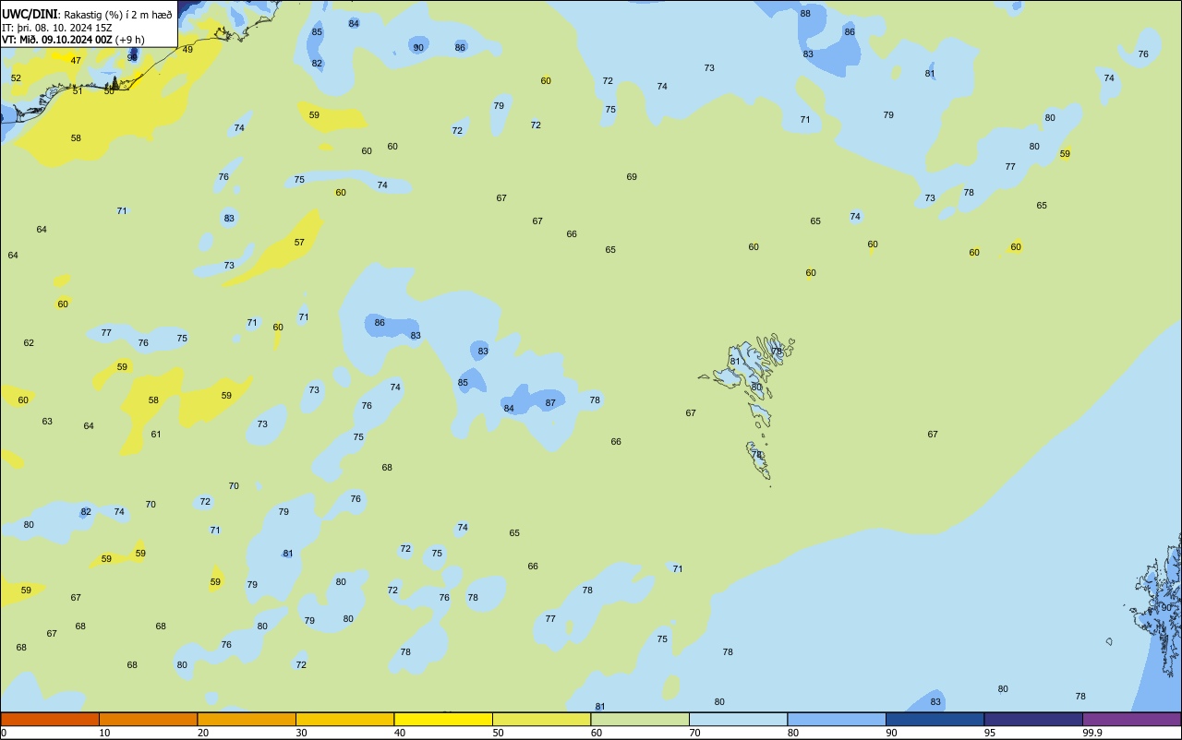This screenshot has width=1182, height=740.
Task: Click the '40' legend label
Action: click(400, 733)
